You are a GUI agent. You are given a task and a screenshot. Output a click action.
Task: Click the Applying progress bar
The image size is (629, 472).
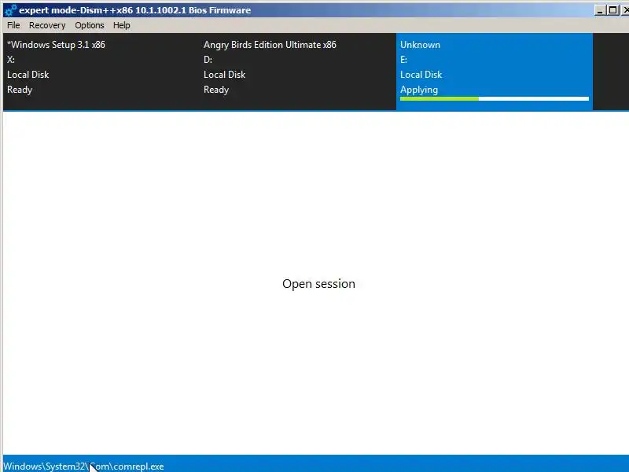coord(495,99)
